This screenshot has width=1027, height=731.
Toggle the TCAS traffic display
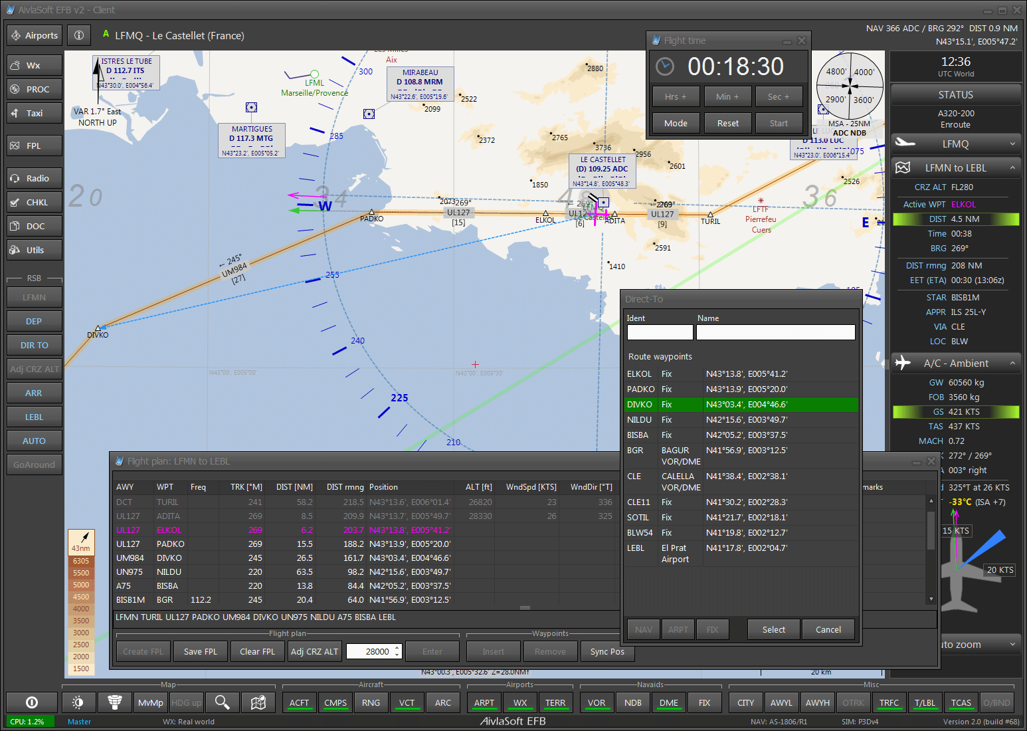point(961,702)
